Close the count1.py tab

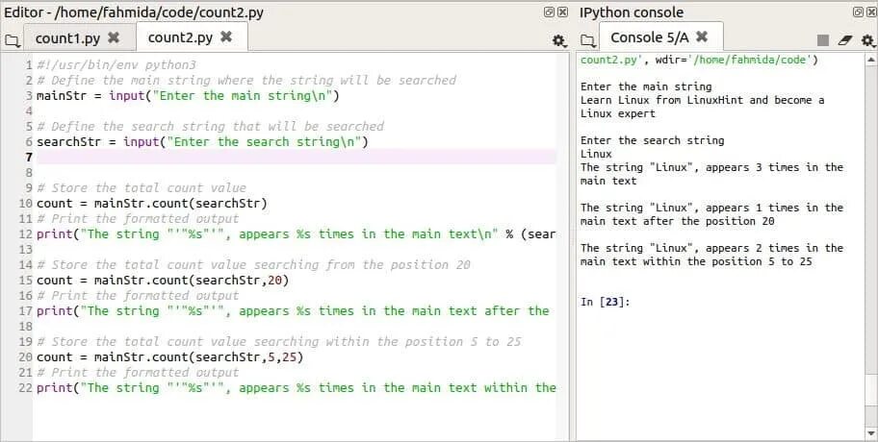coord(114,37)
